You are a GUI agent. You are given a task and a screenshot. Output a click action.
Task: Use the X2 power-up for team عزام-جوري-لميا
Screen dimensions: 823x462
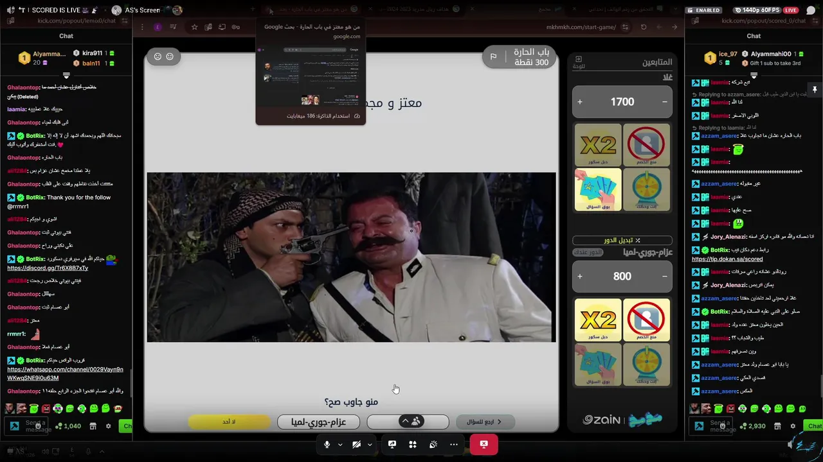pos(598,320)
